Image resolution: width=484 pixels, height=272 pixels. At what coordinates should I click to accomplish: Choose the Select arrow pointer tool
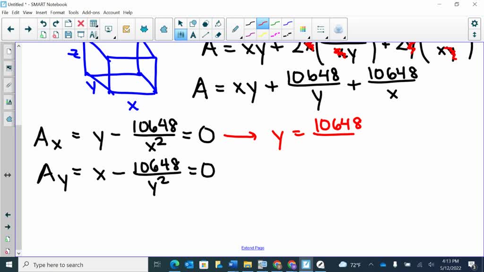coord(181,24)
